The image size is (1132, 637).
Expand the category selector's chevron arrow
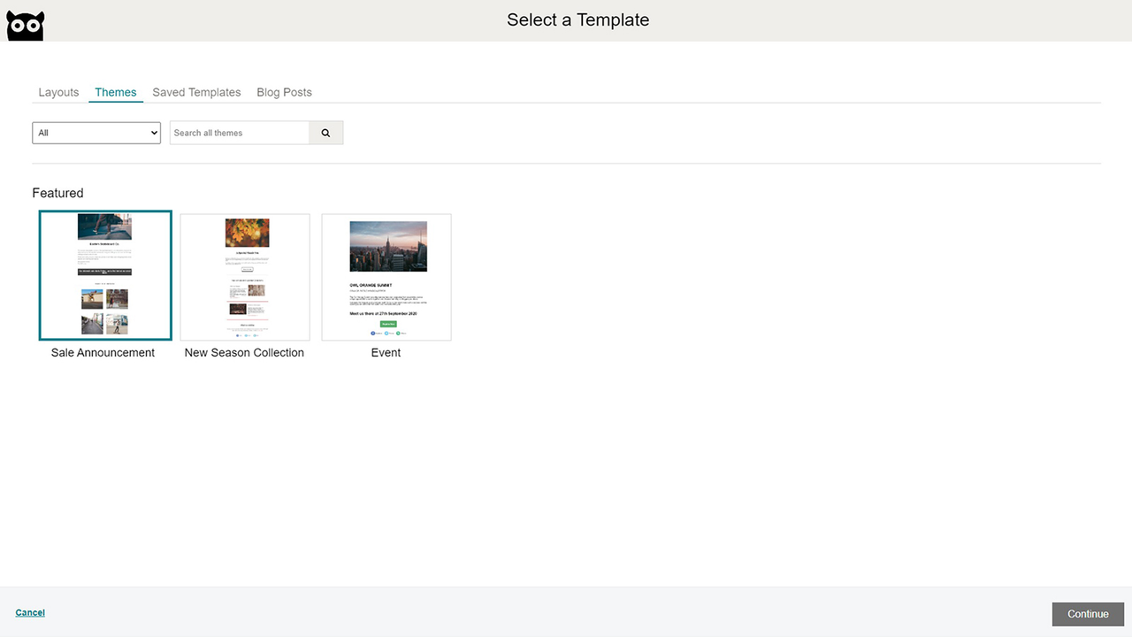(x=152, y=132)
